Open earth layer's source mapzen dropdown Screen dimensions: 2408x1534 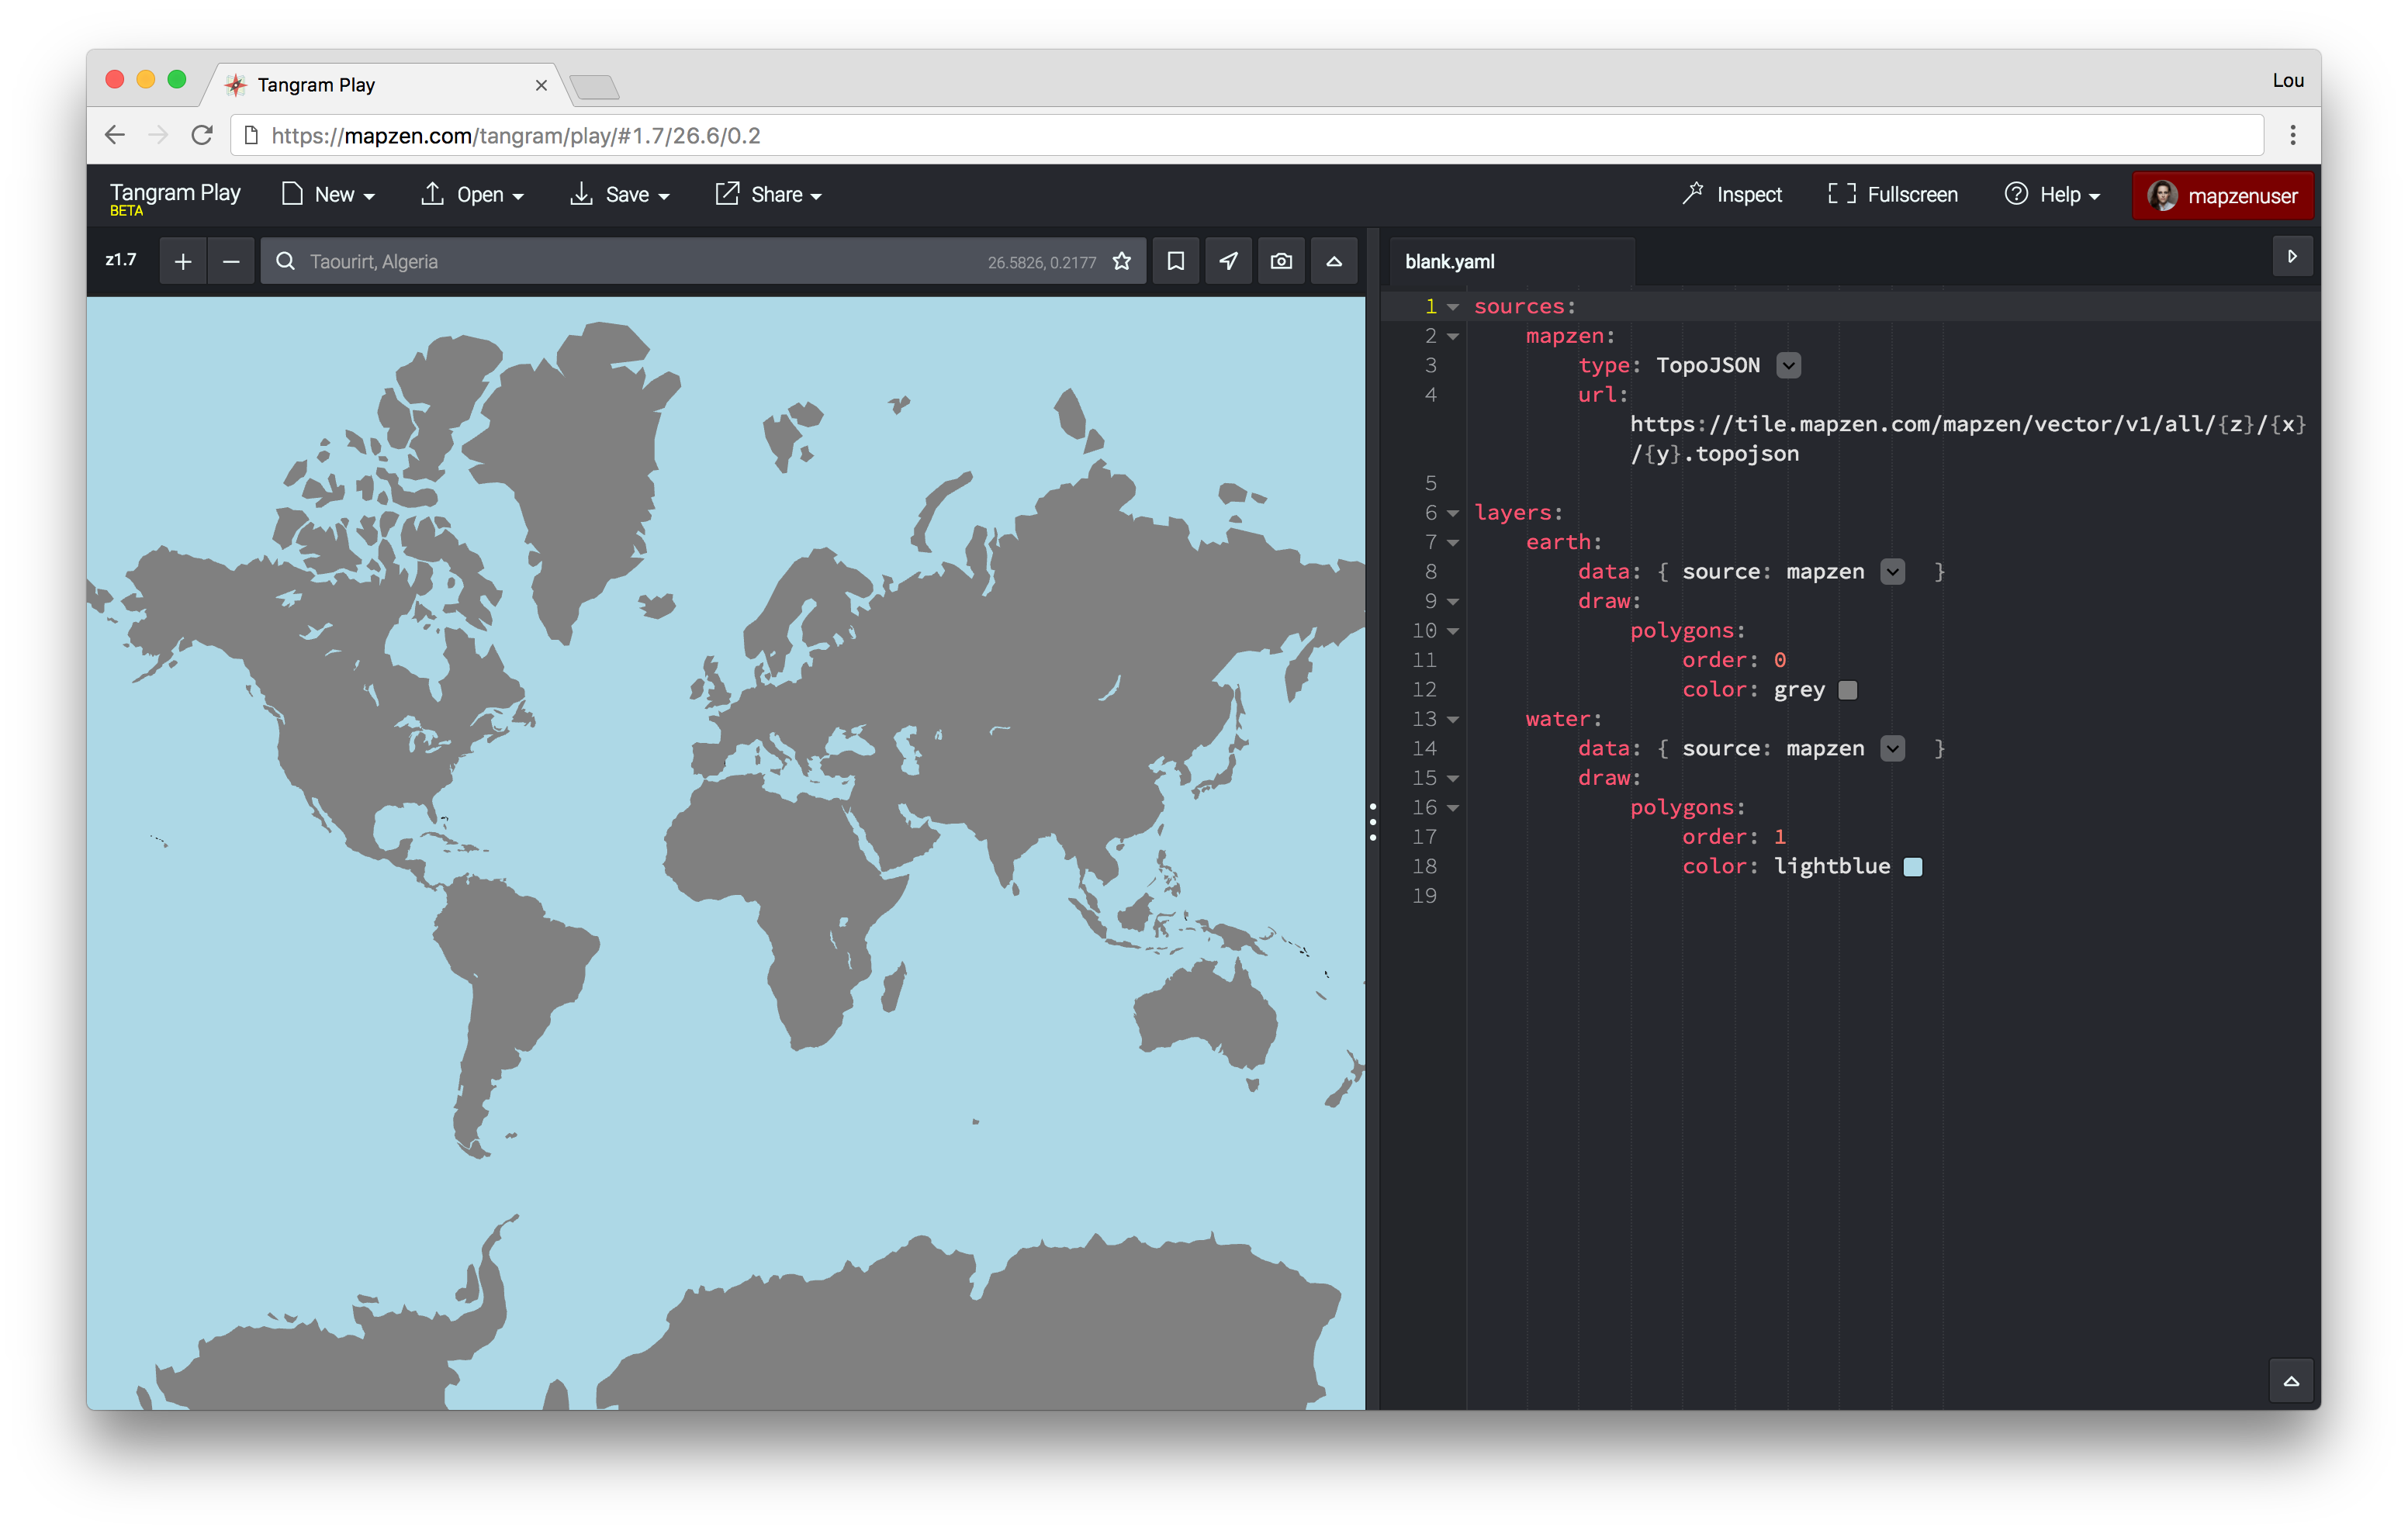coord(1892,572)
